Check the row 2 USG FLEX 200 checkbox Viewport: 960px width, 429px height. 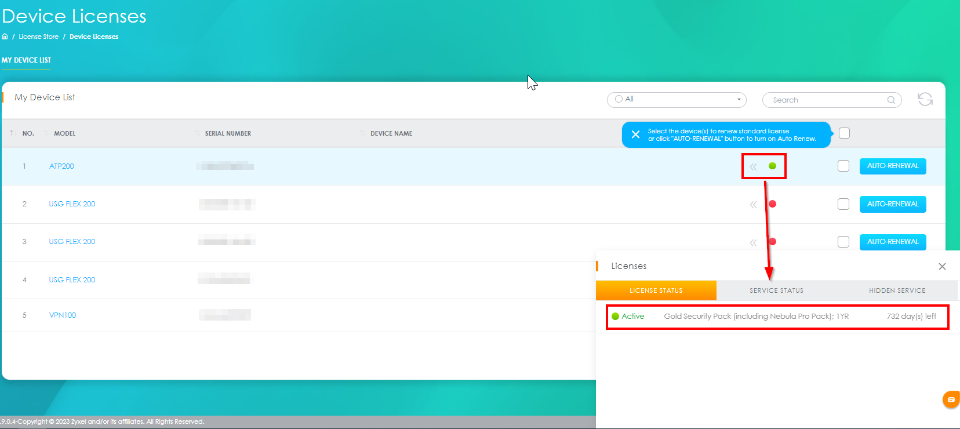point(843,204)
